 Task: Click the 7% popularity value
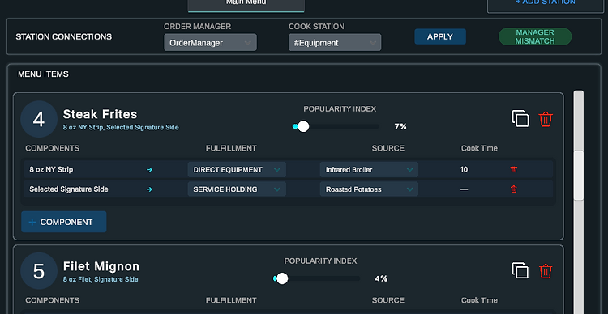coord(400,126)
